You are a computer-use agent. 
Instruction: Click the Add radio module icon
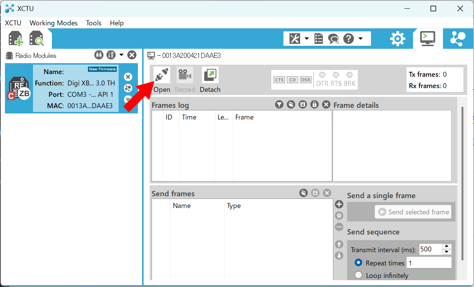(16, 39)
